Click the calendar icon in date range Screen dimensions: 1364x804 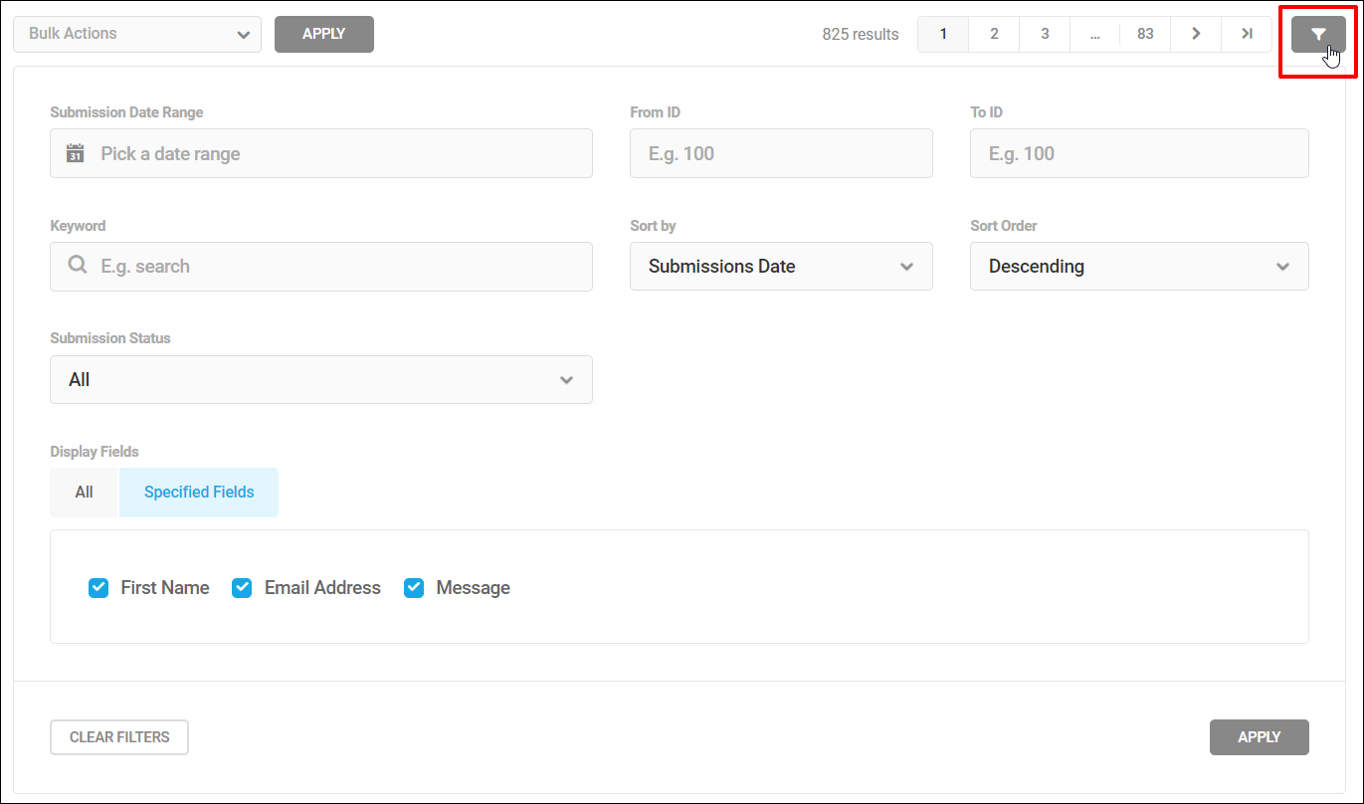pyautogui.click(x=76, y=153)
